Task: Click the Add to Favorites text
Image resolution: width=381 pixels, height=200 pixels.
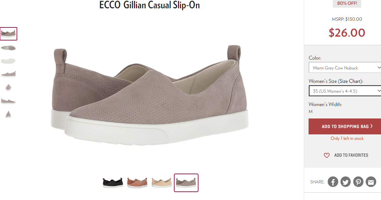Action: pyautogui.click(x=351, y=155)
